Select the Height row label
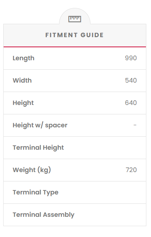 coord(23,103)
